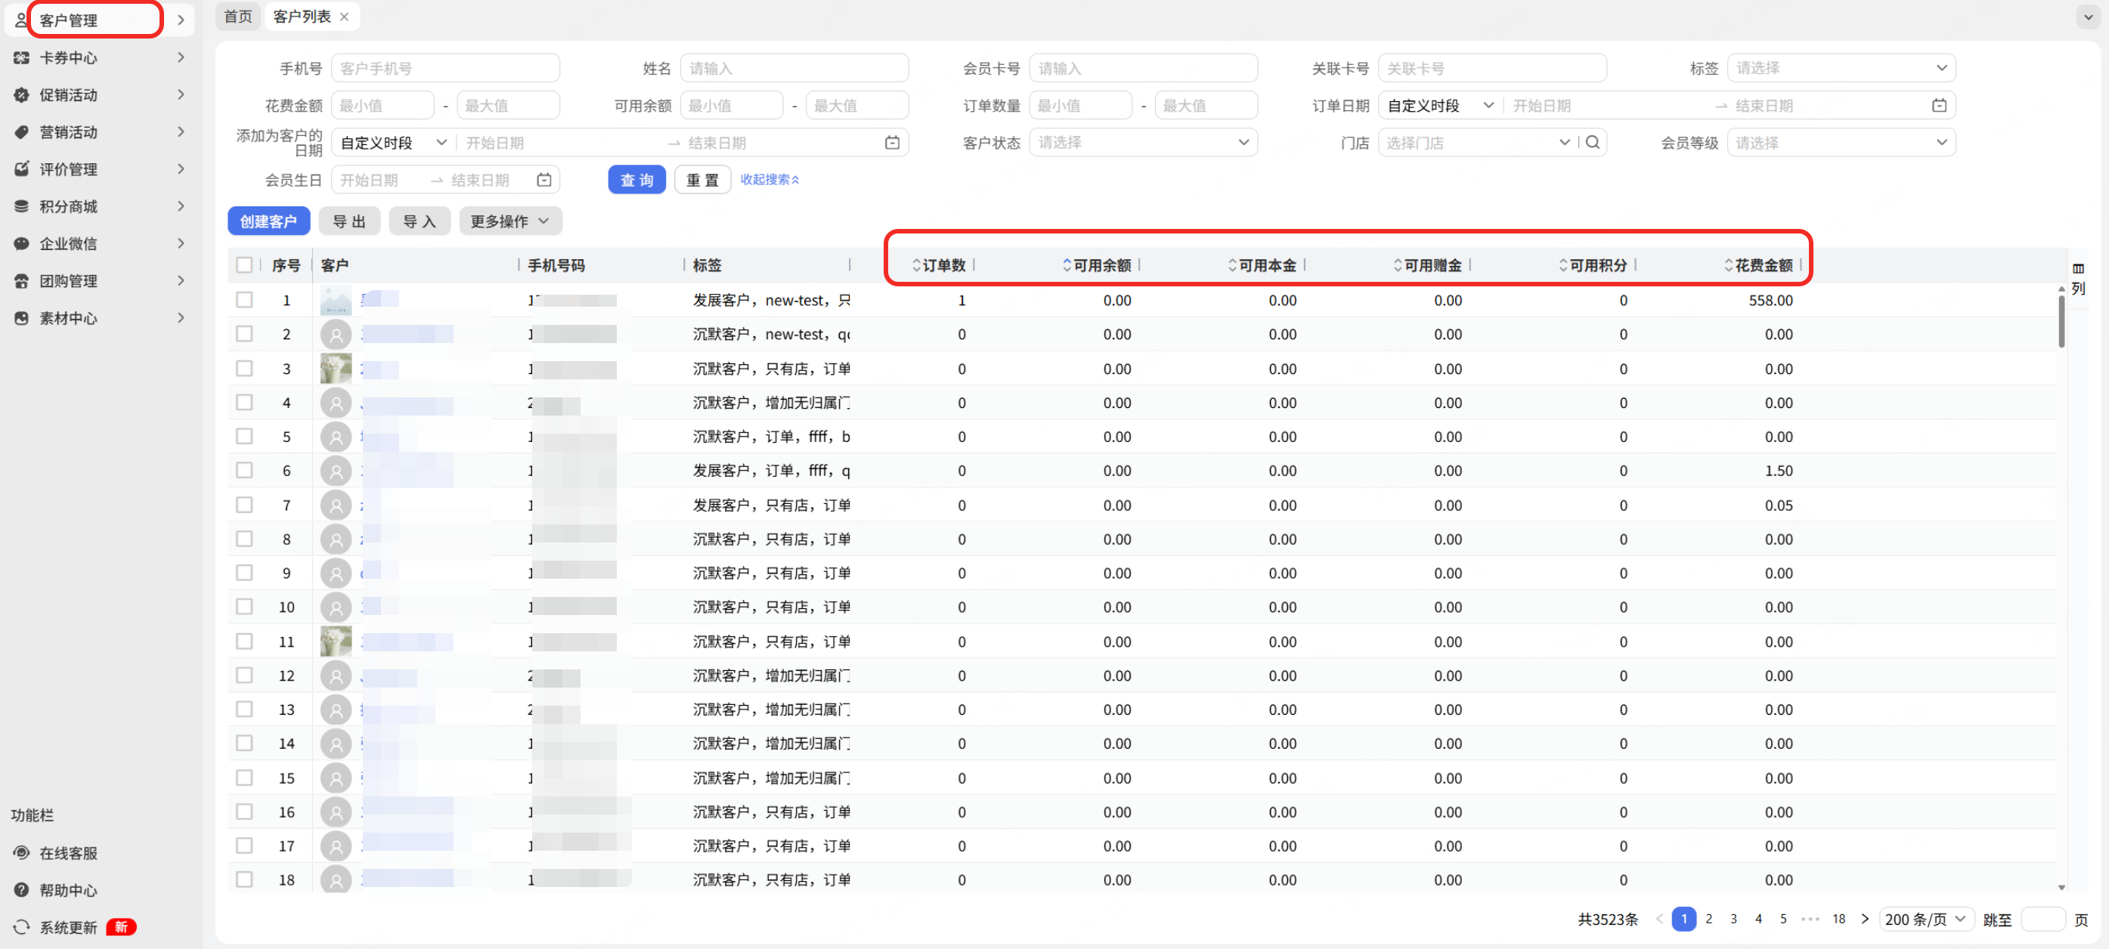2109x949 pixels.
Task: Open the order date calendar icon
Action: (1939, 106)
